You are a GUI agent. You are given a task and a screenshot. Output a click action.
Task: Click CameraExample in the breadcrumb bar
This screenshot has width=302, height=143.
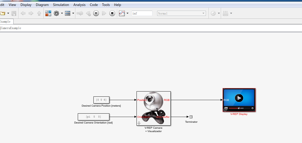[11, 28]
